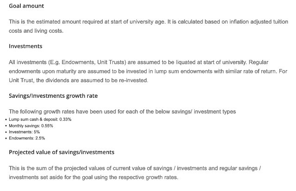Click the Investments section heading
Screen dimensions: 296x191
point(25,46)
